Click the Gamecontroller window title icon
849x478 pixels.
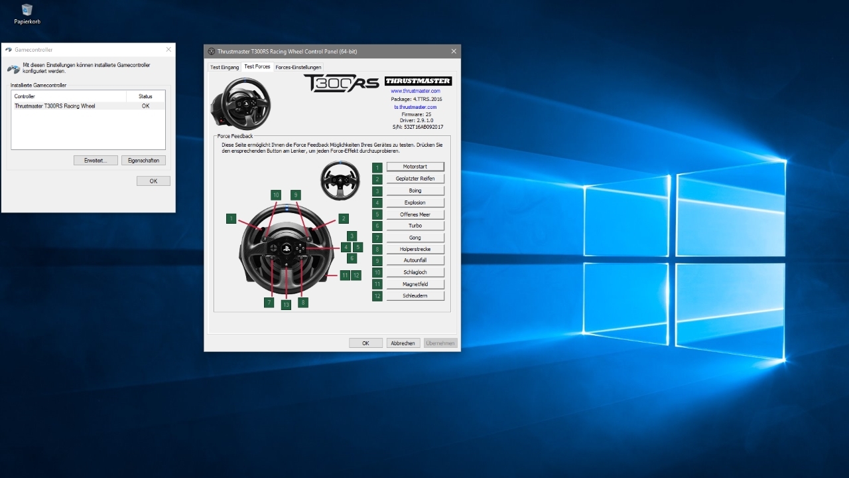click(9, 50)
